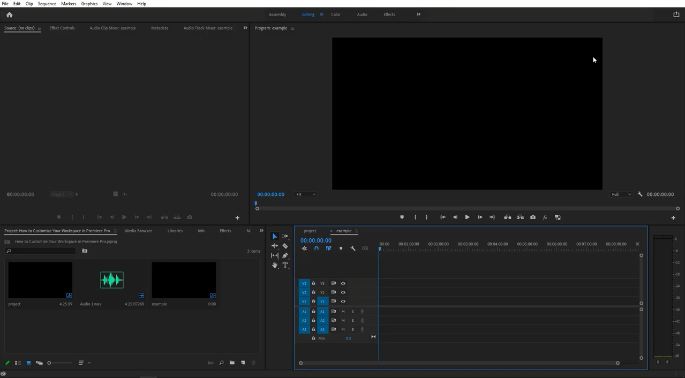This screenshot has height=378, width=685.
Task: Open timeline display settings wrench
Action: pyautogui.click(x=353, y=248)
